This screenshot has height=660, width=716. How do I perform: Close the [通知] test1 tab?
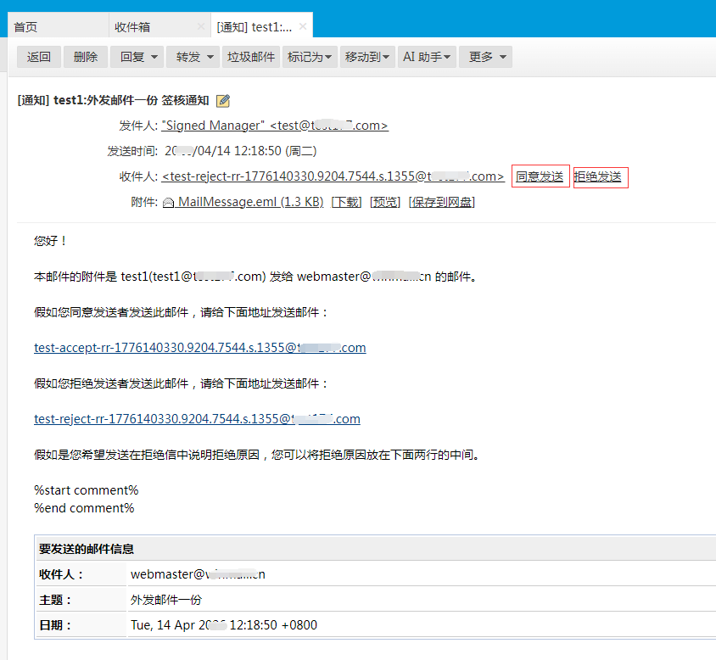tap(303, 27)
